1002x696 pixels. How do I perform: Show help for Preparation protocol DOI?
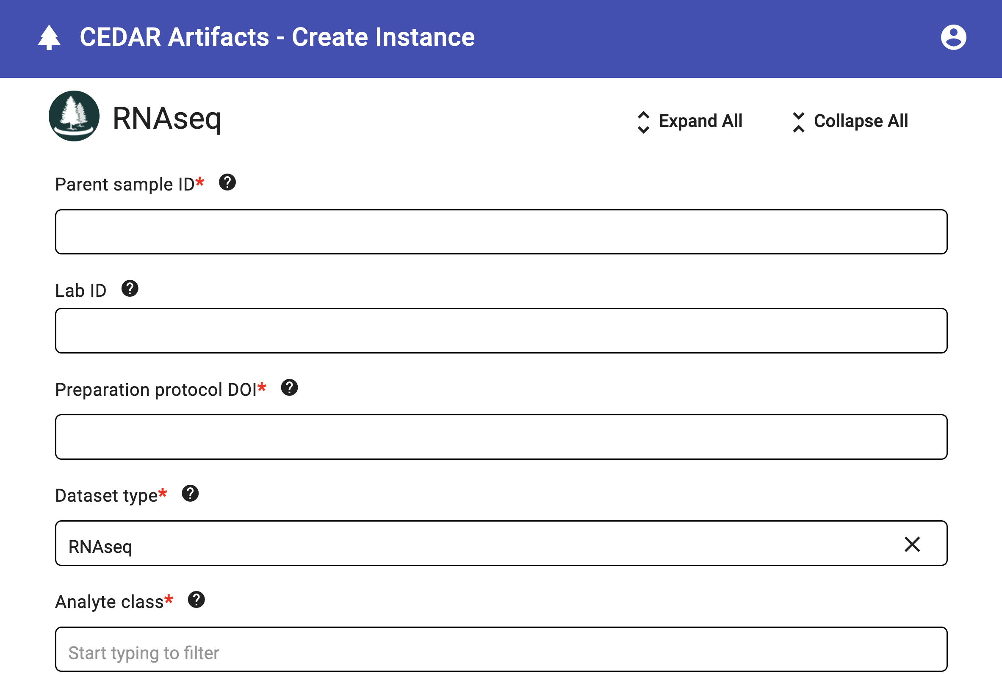click(289, 387)
